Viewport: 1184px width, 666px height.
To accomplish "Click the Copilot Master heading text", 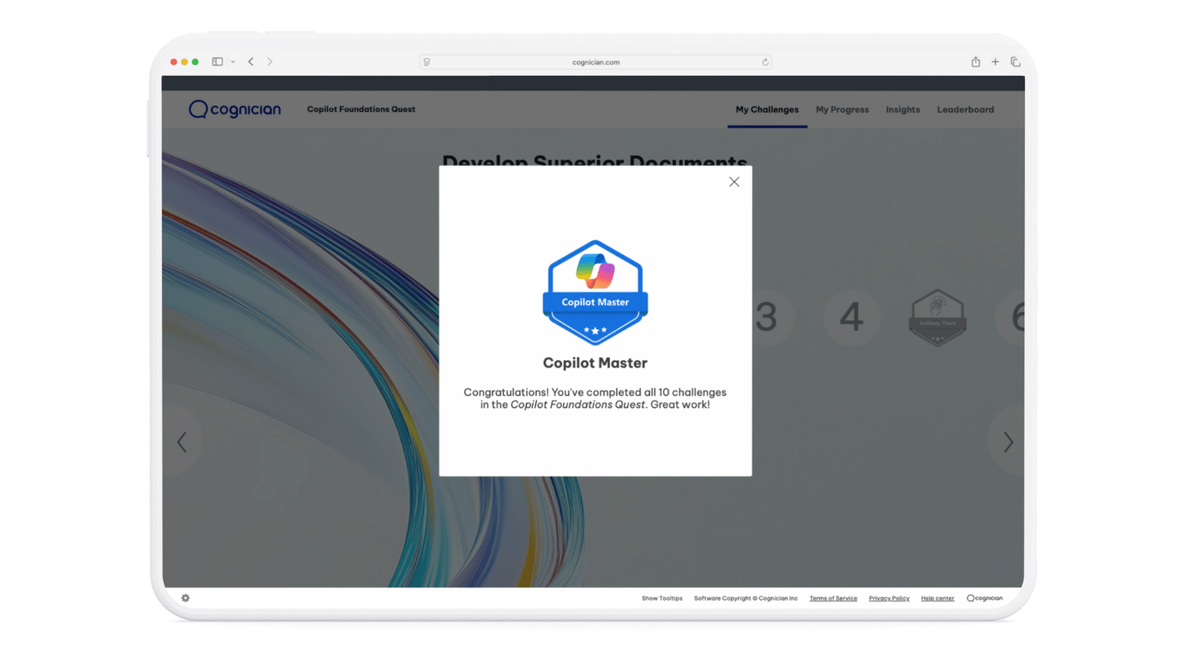I will [595, 363].
